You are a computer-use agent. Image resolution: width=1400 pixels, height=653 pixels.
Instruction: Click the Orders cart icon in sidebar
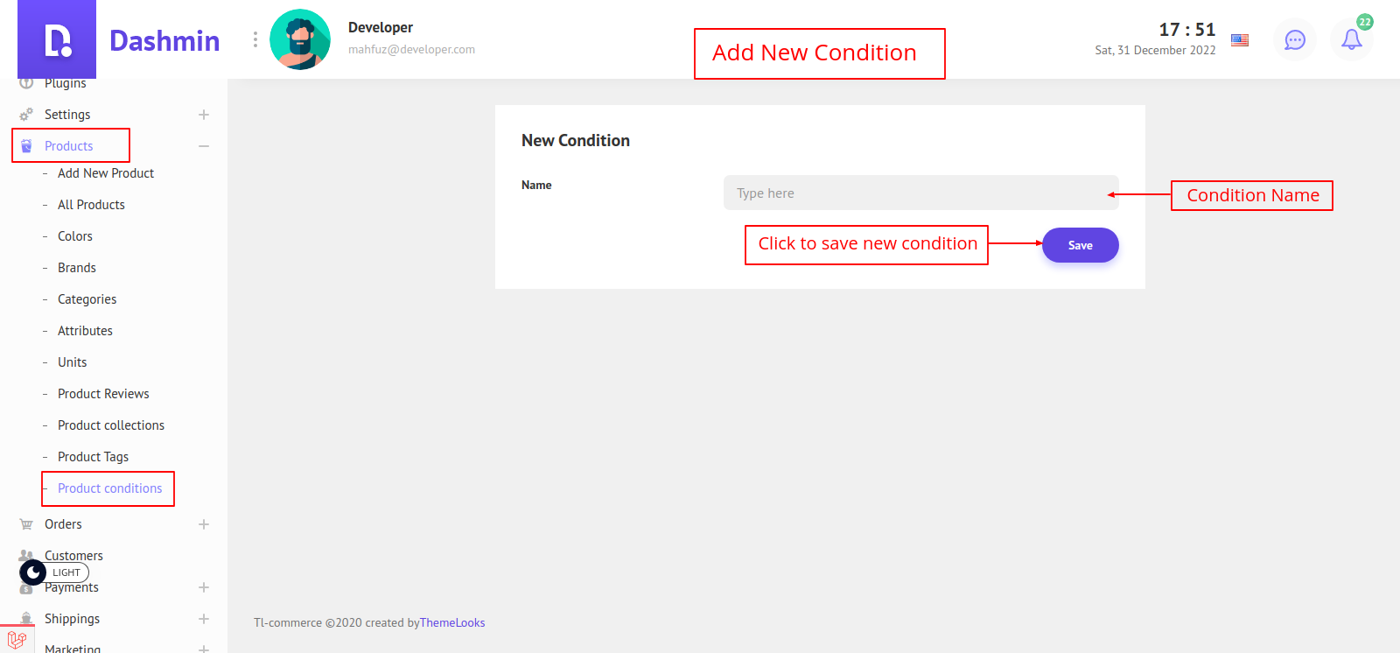click(x=26, y=524)
